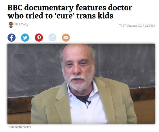This screenshot has width=159, height=132.
Task: Share on Reddit using the faded Reddit icon
Action: point(52,38)
